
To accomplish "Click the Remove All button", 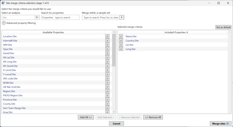I will (x=153, y=117).
